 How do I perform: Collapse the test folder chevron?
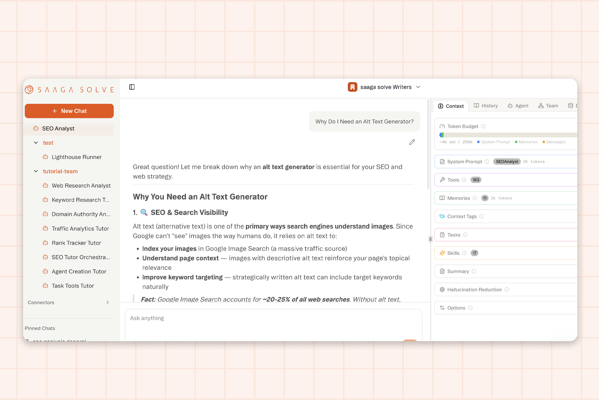click(36, 143)
